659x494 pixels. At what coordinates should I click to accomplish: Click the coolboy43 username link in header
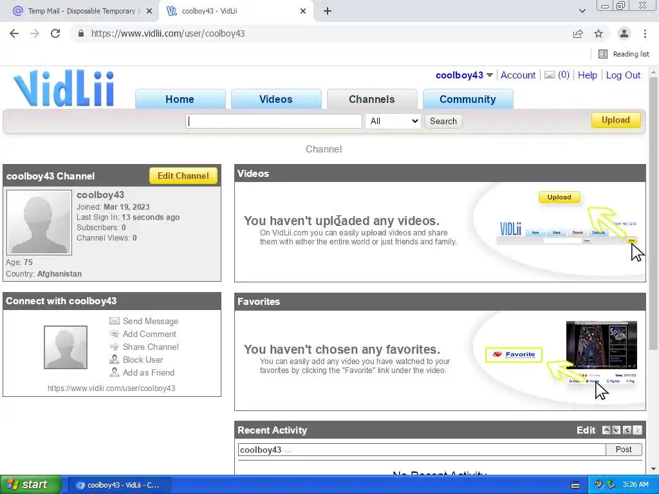[x=459, y=75]
